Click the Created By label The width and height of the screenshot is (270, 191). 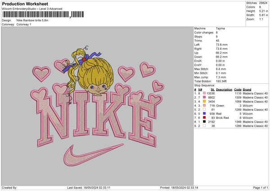(x=9, y=187)
